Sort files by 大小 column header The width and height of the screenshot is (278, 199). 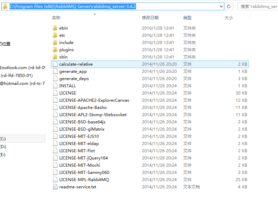pos(229,18)
